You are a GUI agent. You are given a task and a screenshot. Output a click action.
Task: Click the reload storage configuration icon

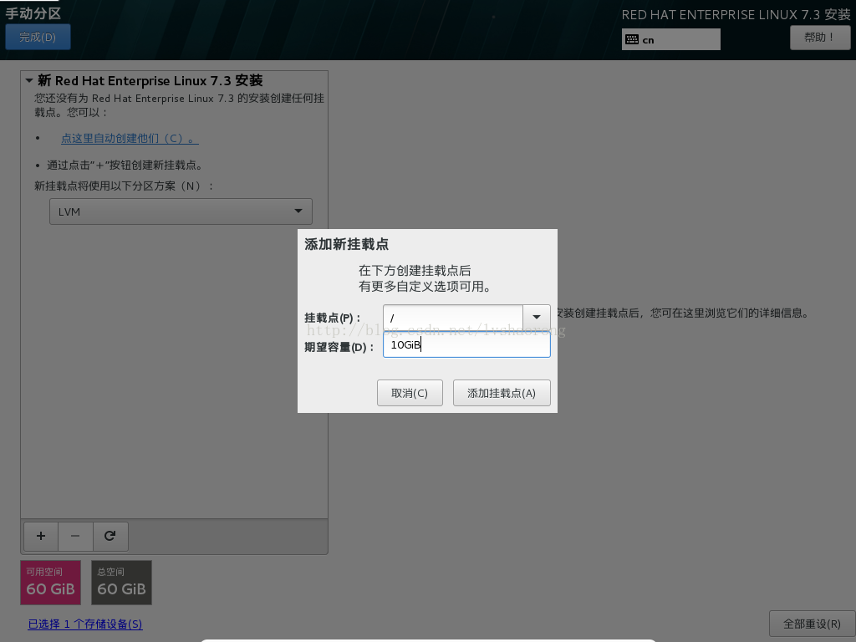point(110,536)
